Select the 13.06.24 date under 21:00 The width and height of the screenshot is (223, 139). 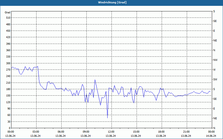186,136
